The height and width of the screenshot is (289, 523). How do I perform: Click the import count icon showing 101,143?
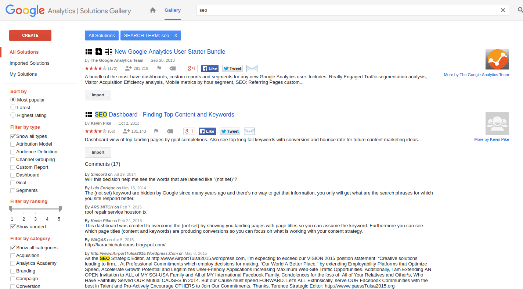[x=126, y=131]
